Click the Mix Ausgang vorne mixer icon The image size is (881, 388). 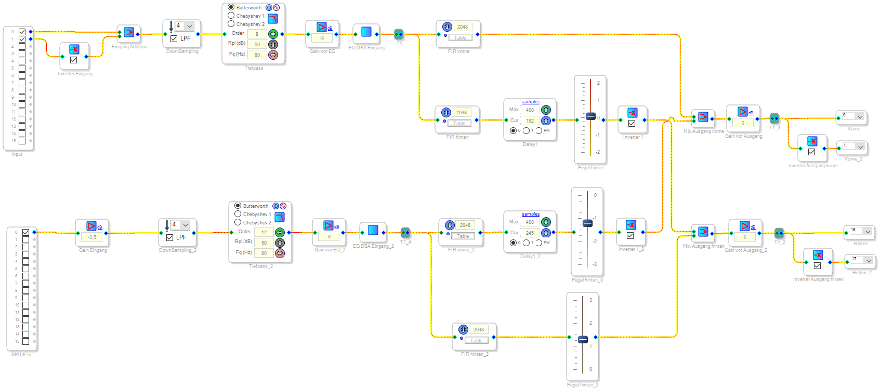(x=703, y=117)
